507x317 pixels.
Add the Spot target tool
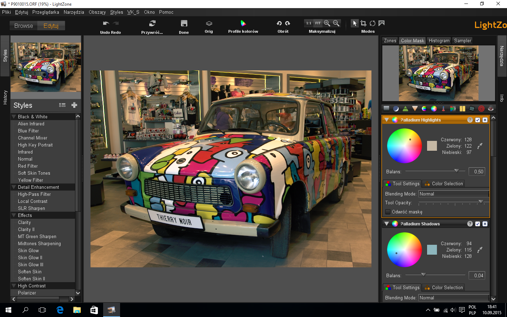coord(481,108)
